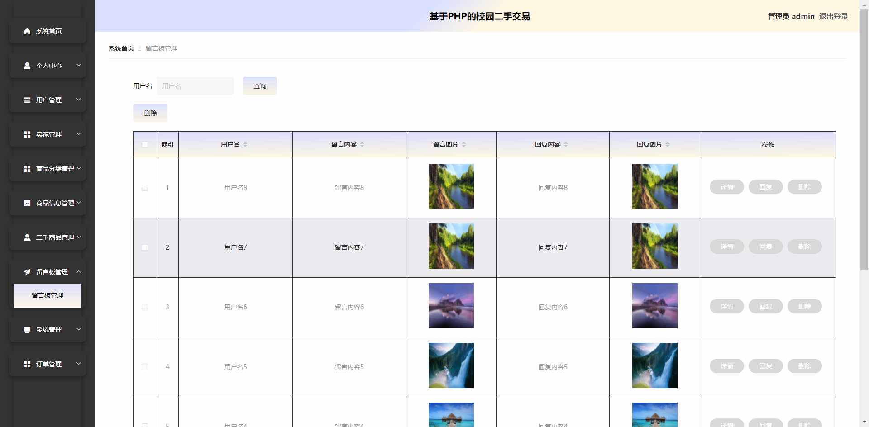Sort table by 用户名 column arrows
Image resolution: width=869 pixels, height=427 pixels.
[245, 144]
